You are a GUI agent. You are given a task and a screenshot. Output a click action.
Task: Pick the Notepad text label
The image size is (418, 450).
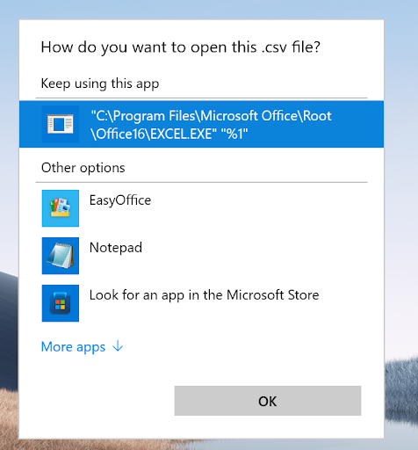pos(116,248)
